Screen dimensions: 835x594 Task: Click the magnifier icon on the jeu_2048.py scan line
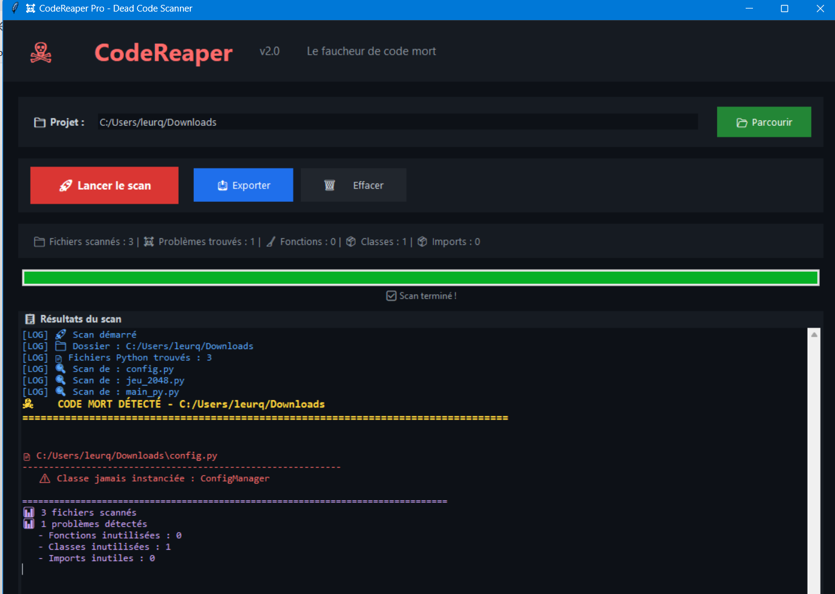(61, 381)
